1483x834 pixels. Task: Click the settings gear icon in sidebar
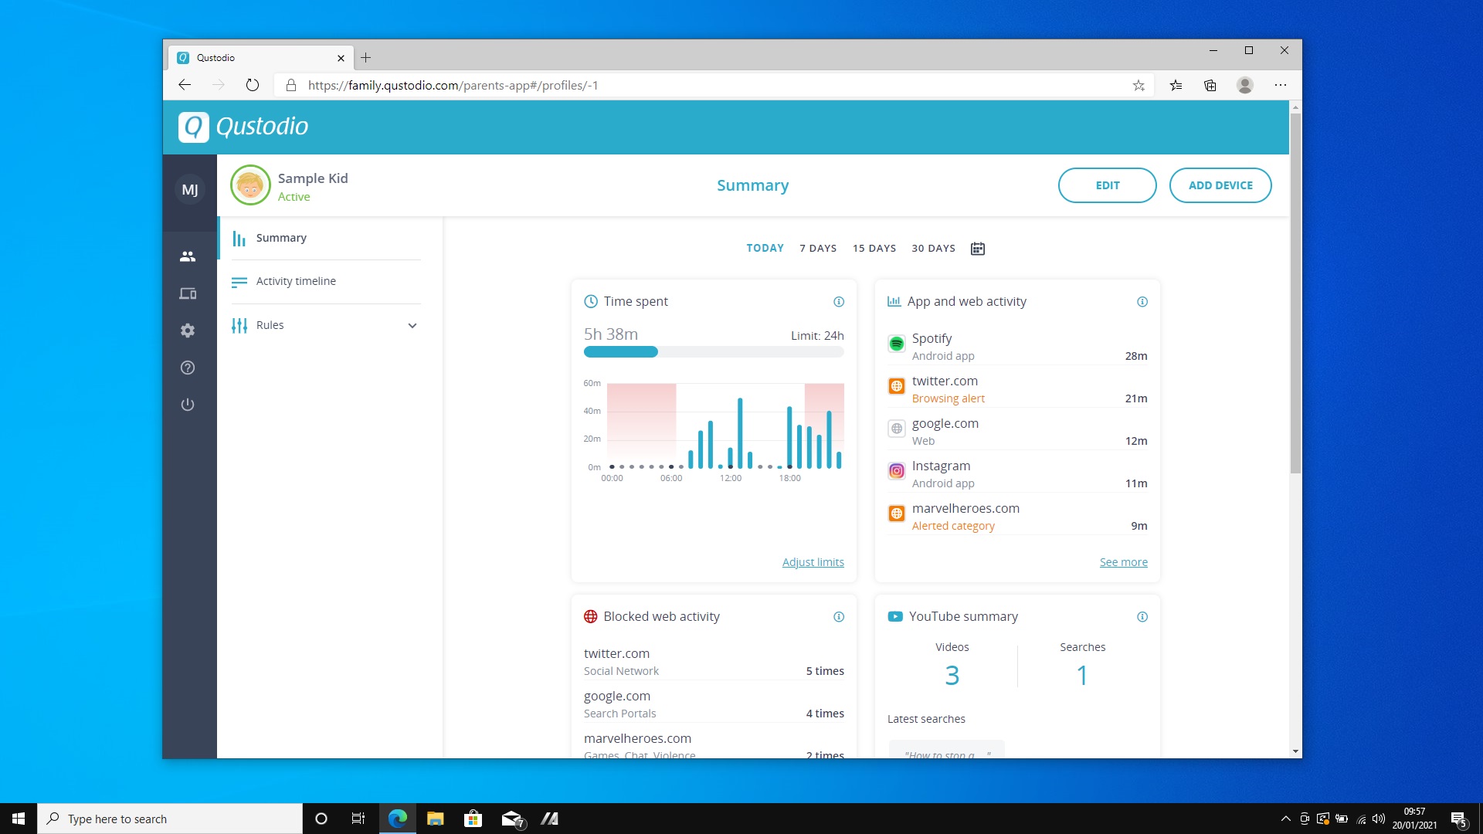tap(188, 330)
